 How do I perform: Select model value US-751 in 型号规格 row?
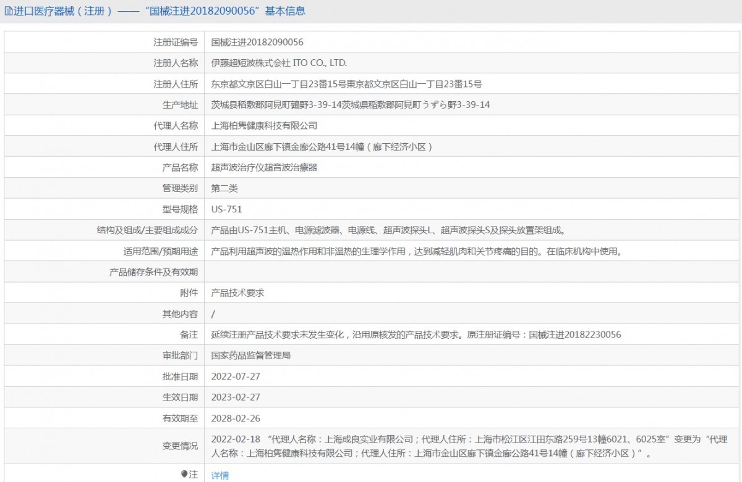pyautogui.click(x=227, y=209)
